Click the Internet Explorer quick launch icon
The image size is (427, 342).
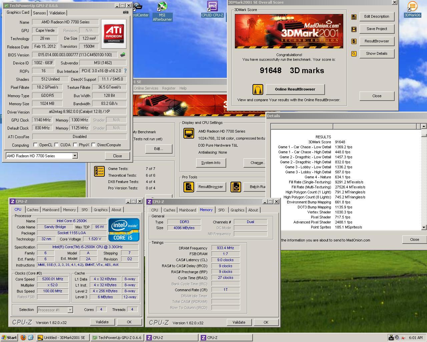(31, 338)
